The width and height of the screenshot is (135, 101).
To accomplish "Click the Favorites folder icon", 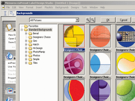I will point(26,26).
